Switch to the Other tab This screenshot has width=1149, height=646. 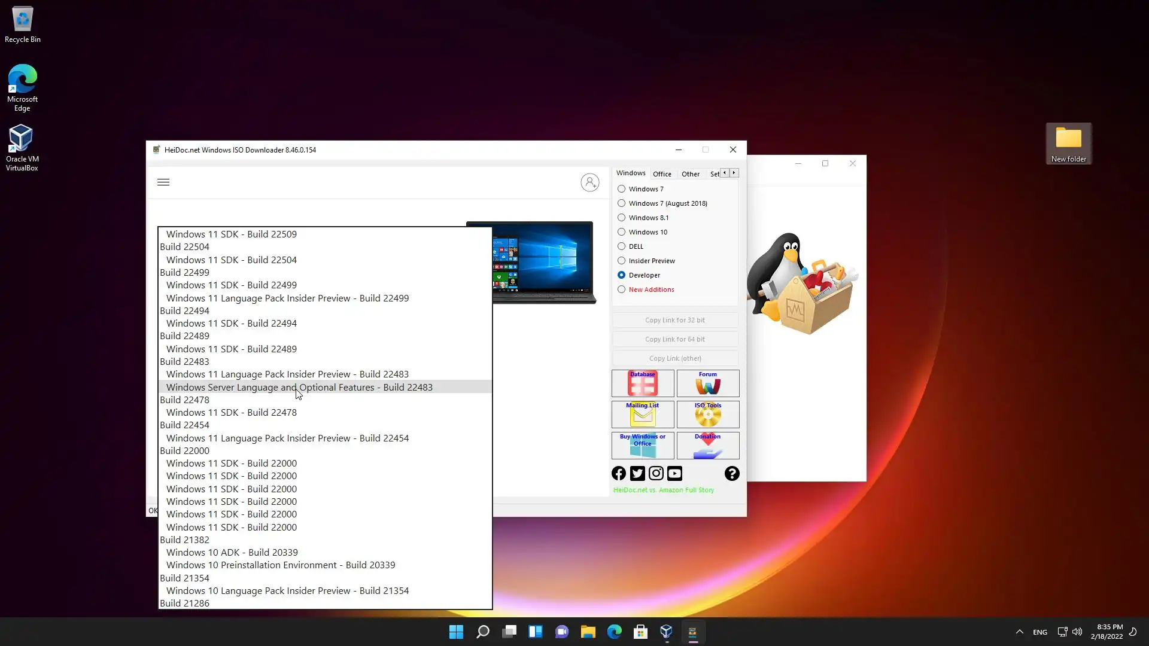pyautogui.click(x=690, y=174)
